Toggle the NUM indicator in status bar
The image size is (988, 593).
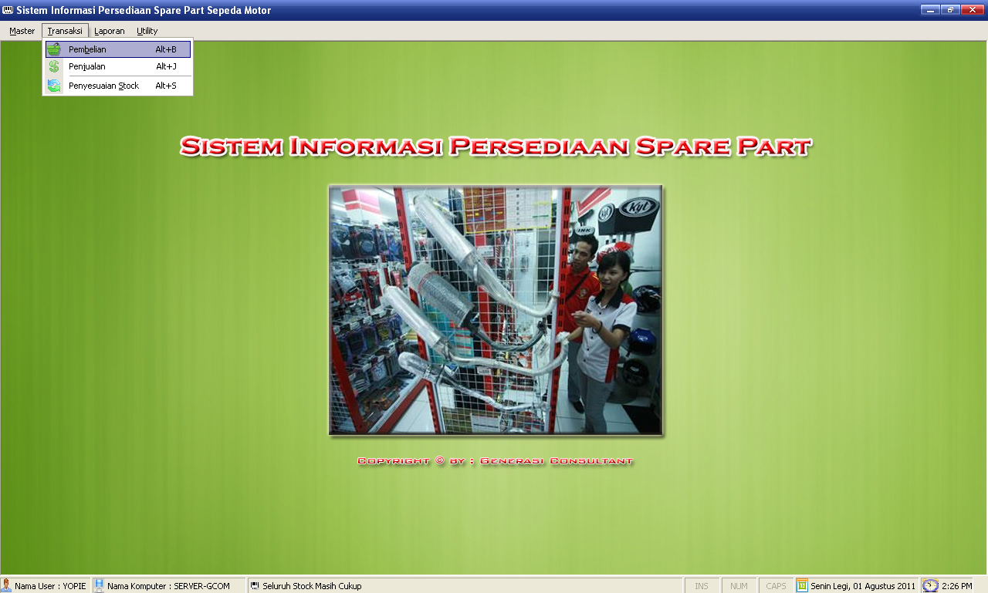[739, 586]
